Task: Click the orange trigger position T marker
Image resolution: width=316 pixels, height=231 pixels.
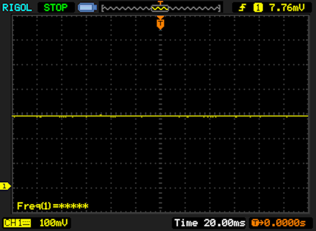Action: pyautogui.click(x=160, y=23)
